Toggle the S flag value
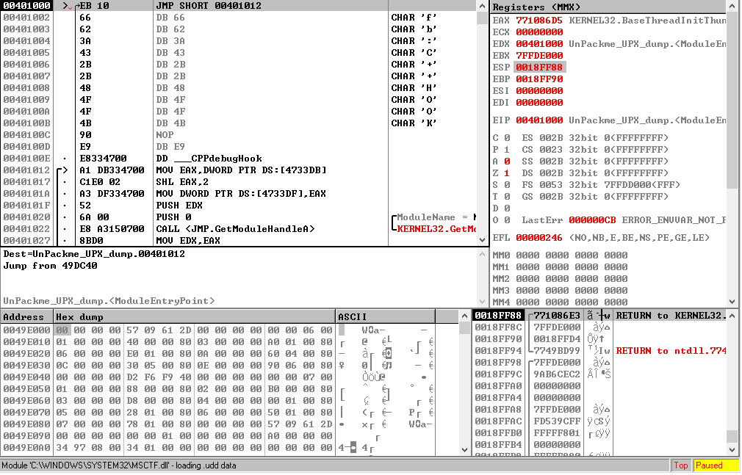This screenshot has width=742, height=475. [x=507, y=185]
